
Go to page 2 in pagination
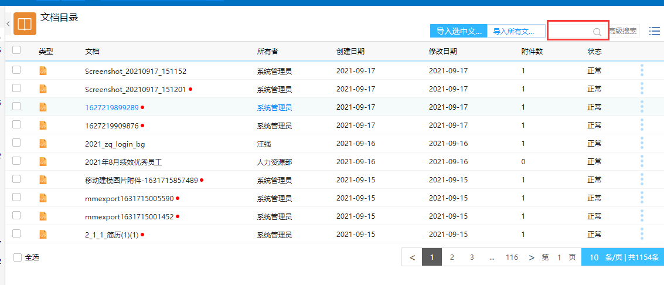(452, 257)
